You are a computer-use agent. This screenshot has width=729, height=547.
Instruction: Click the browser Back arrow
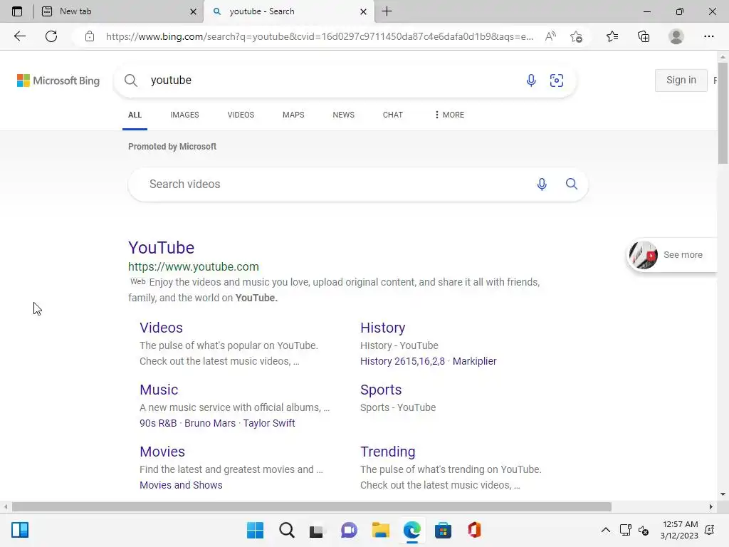[19, 36]
